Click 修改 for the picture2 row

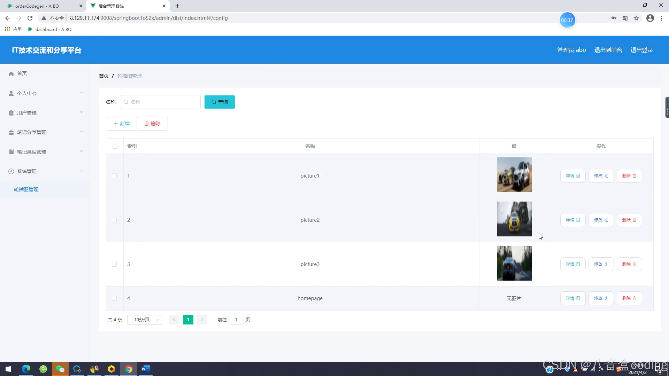pyautogui.click(x=601, y=220)
